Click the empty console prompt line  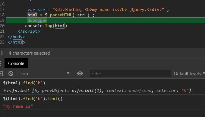click(x=102, y=113)
